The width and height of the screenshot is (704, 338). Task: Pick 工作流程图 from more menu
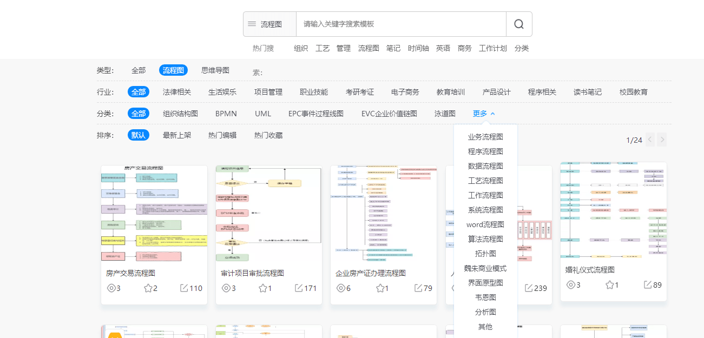point(485,195)
